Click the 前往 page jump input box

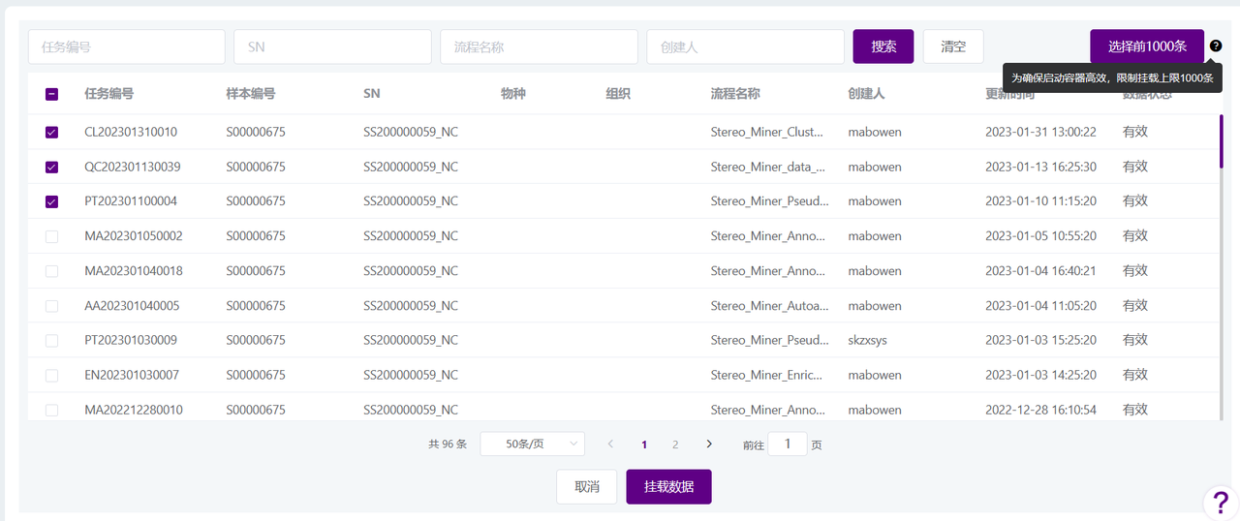tap(788, 444)
